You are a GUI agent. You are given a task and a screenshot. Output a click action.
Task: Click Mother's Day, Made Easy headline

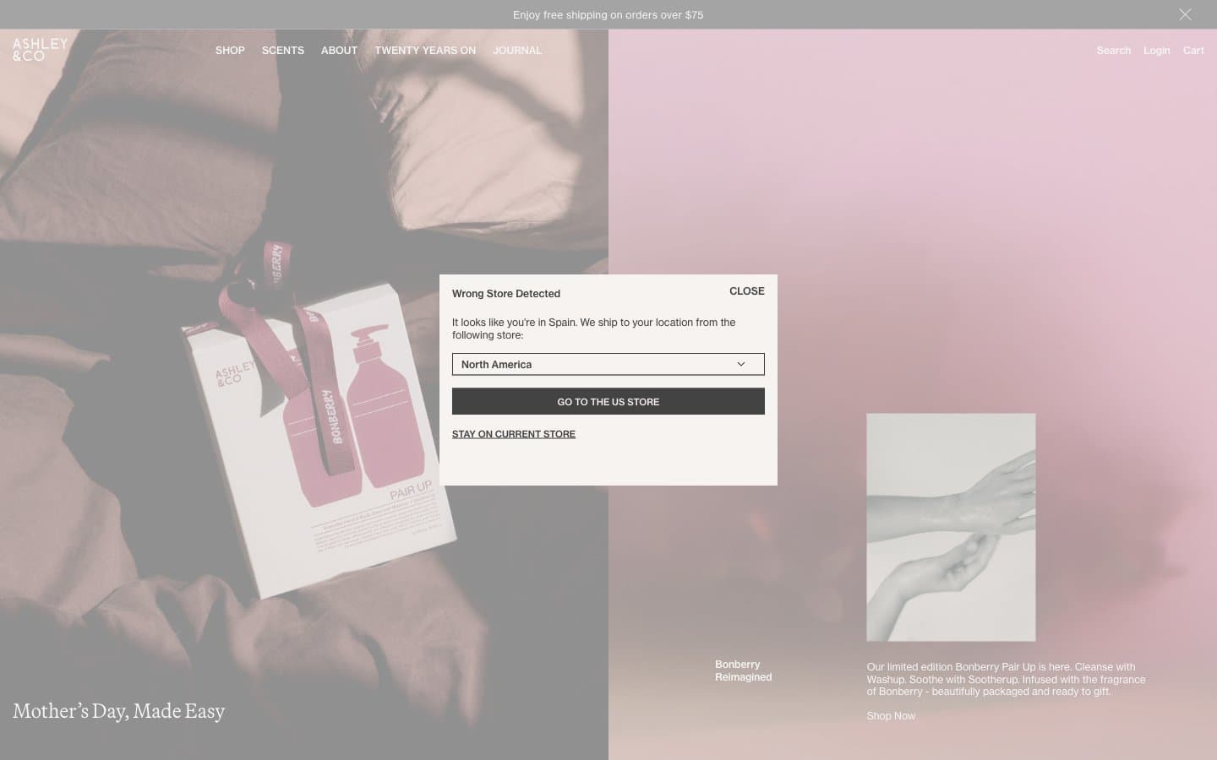coord(119,711)
